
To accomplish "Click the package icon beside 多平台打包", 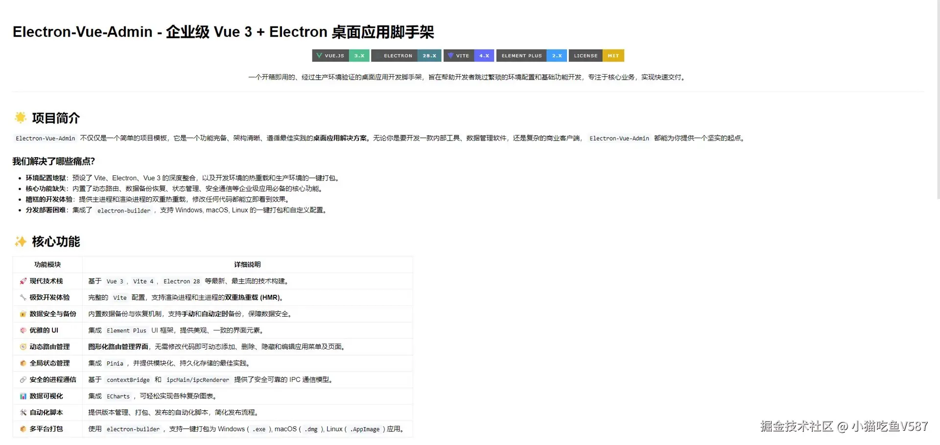I will point(23,429).
